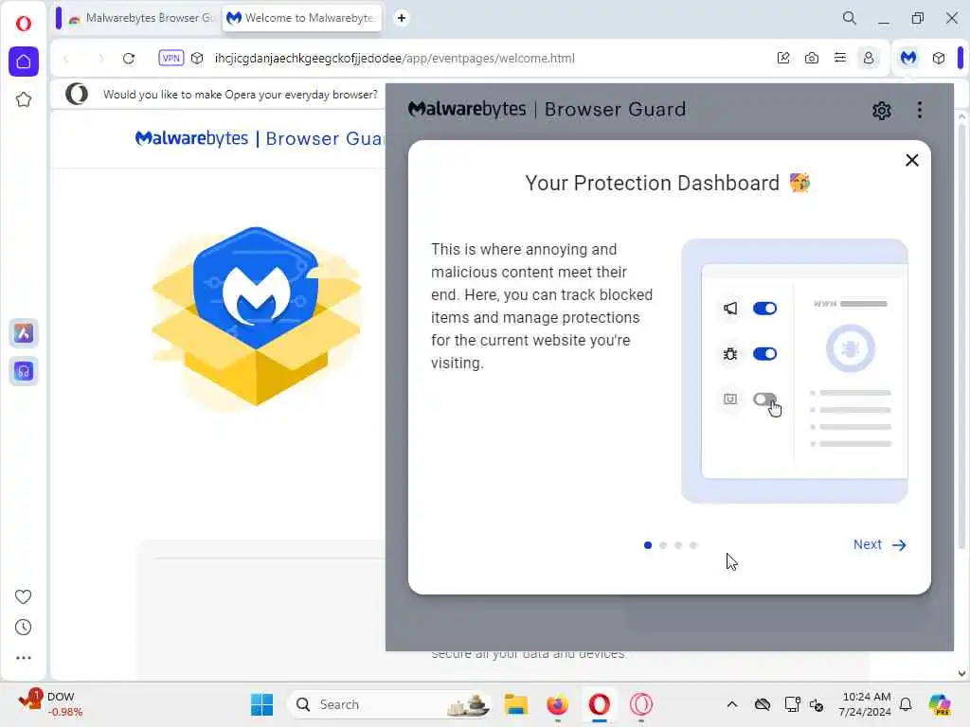
Task: Reload the current page
Action: tap(129, 58)
